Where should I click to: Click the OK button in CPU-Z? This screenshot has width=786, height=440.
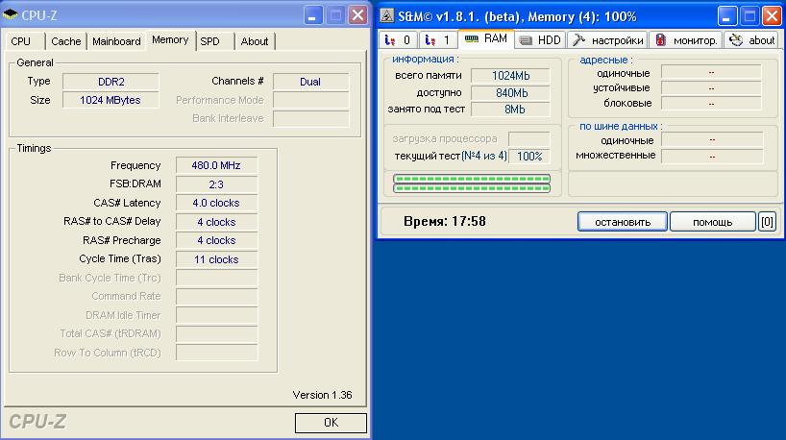click(331, 423)
